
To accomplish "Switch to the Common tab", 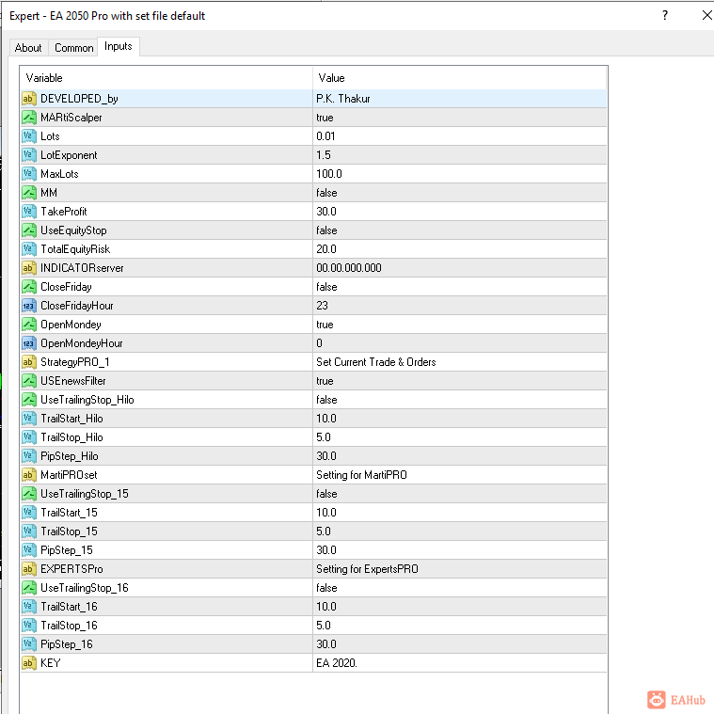I will [73, 48].
